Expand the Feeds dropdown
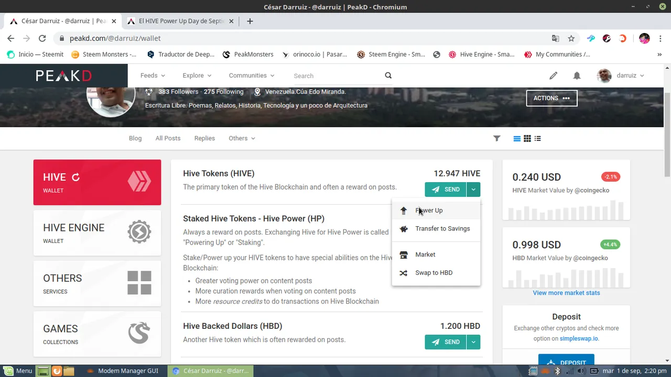Viewport: 671px width, 377px height. click(153, 75)
